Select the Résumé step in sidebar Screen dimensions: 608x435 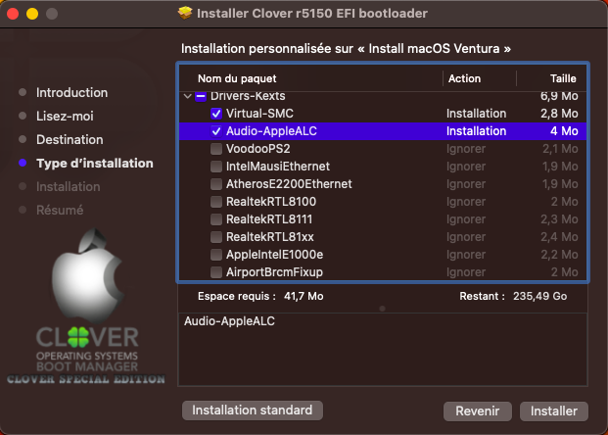click(60, 210)
